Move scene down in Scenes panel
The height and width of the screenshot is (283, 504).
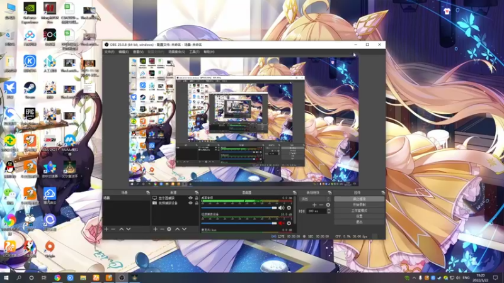pyautogui.click(x=129, y=229)
